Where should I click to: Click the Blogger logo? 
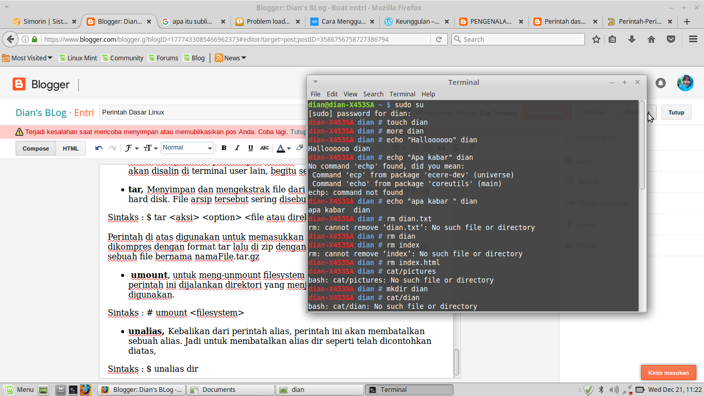41,85
